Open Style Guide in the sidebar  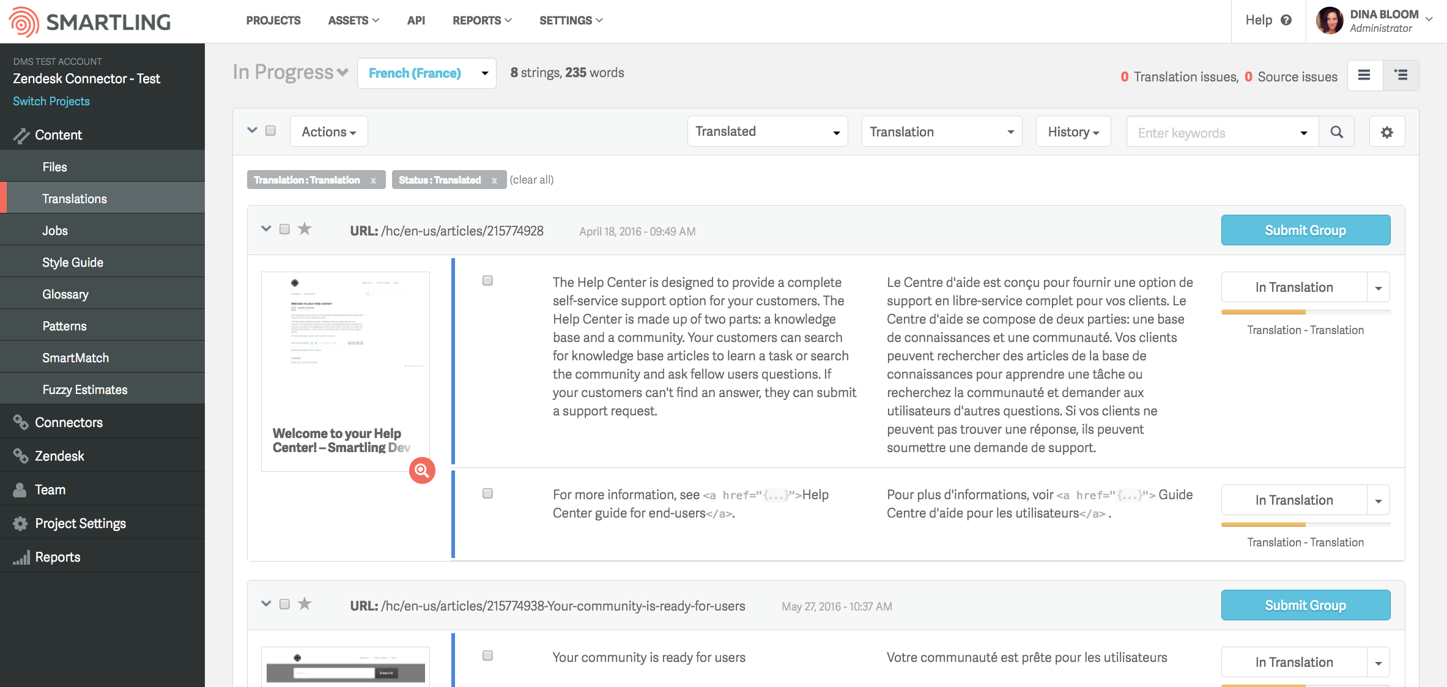click(x=103, y=262)
